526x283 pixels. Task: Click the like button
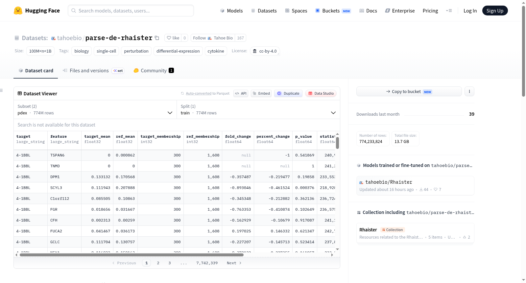coord(173,38)
